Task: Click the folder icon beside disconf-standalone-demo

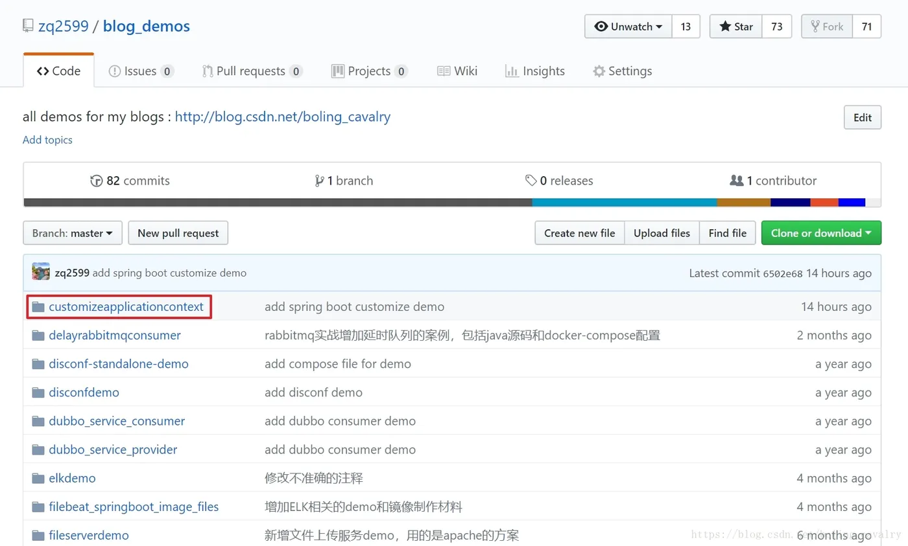Action: tap(38, 364)
